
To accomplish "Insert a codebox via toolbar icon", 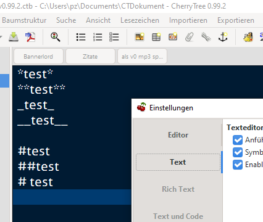I will (x=173, y=37).
